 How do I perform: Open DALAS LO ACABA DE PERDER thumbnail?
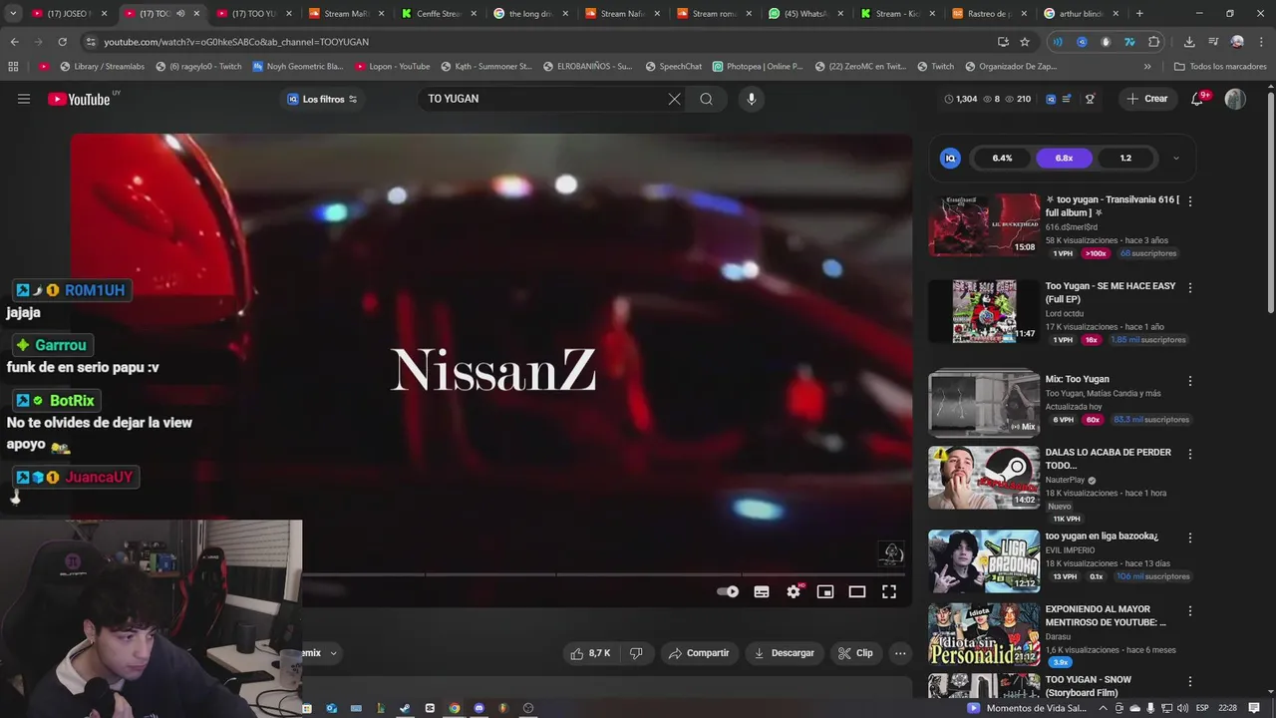click(984, 477)
